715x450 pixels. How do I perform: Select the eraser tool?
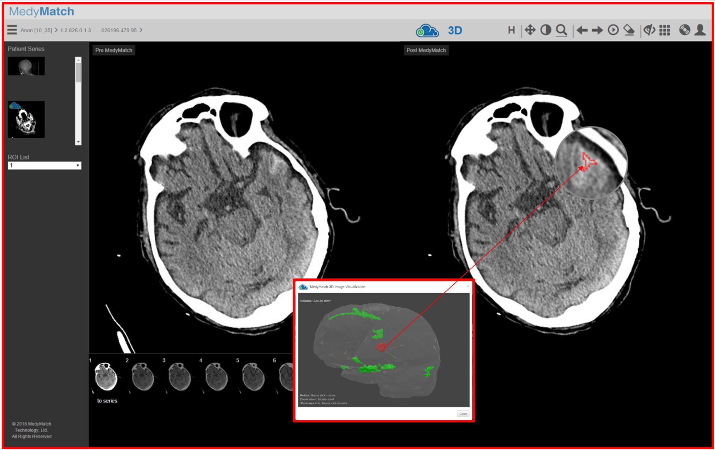tap(629, 30)
